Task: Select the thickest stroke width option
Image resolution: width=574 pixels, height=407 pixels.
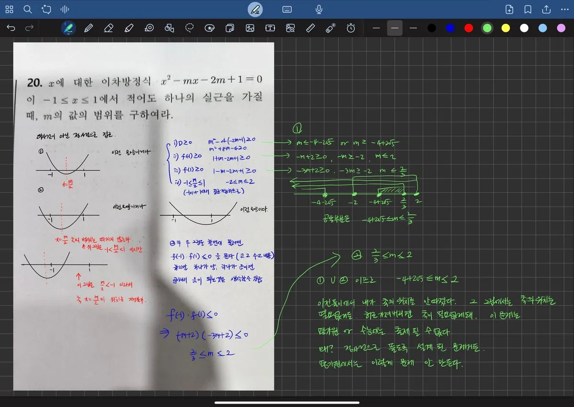Action: [413, 28]
